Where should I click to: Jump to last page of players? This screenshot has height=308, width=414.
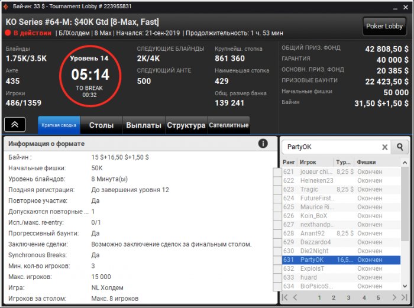click(404, 298)
